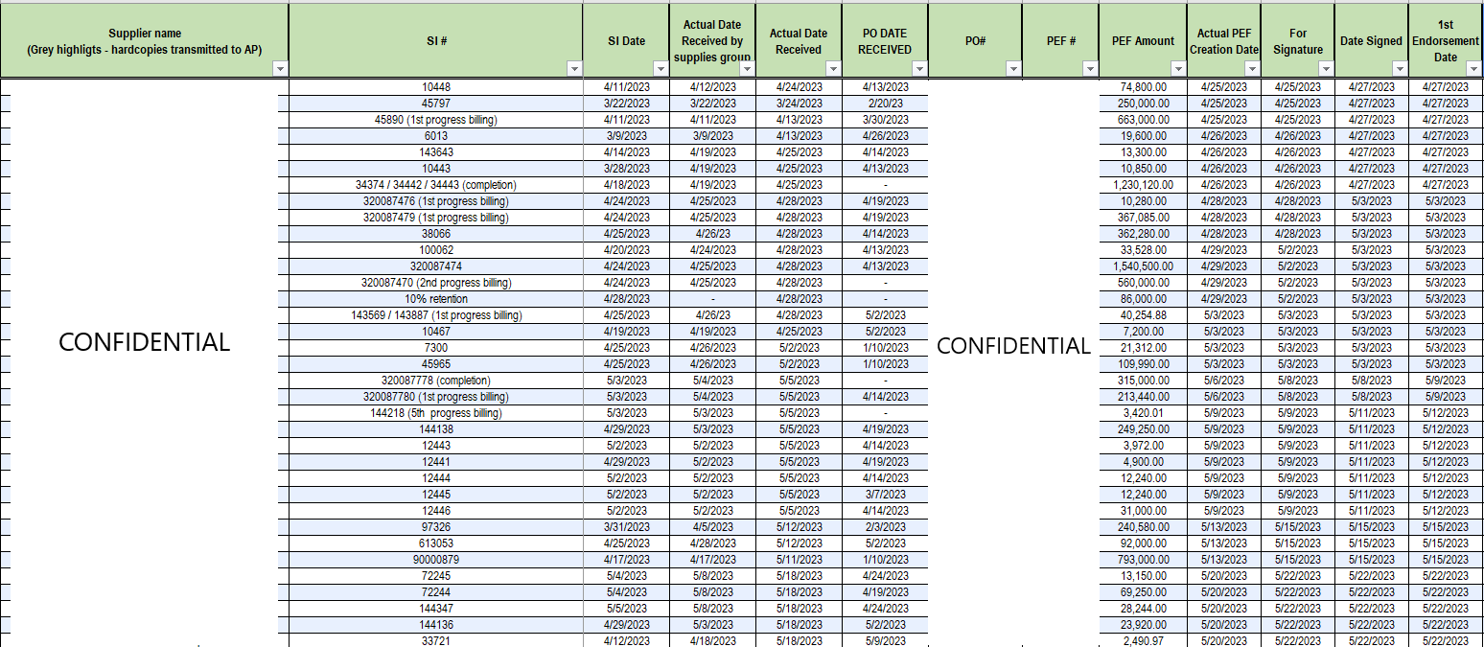This screenshot has height=647, width=1484.
Task: Open the PEF # filter dropdown
Action: pos(1090,69)
